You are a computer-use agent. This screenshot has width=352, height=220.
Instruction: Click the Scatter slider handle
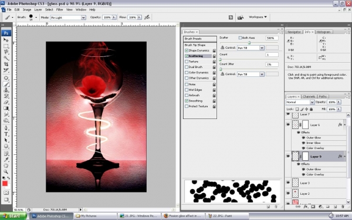[249, 43]
